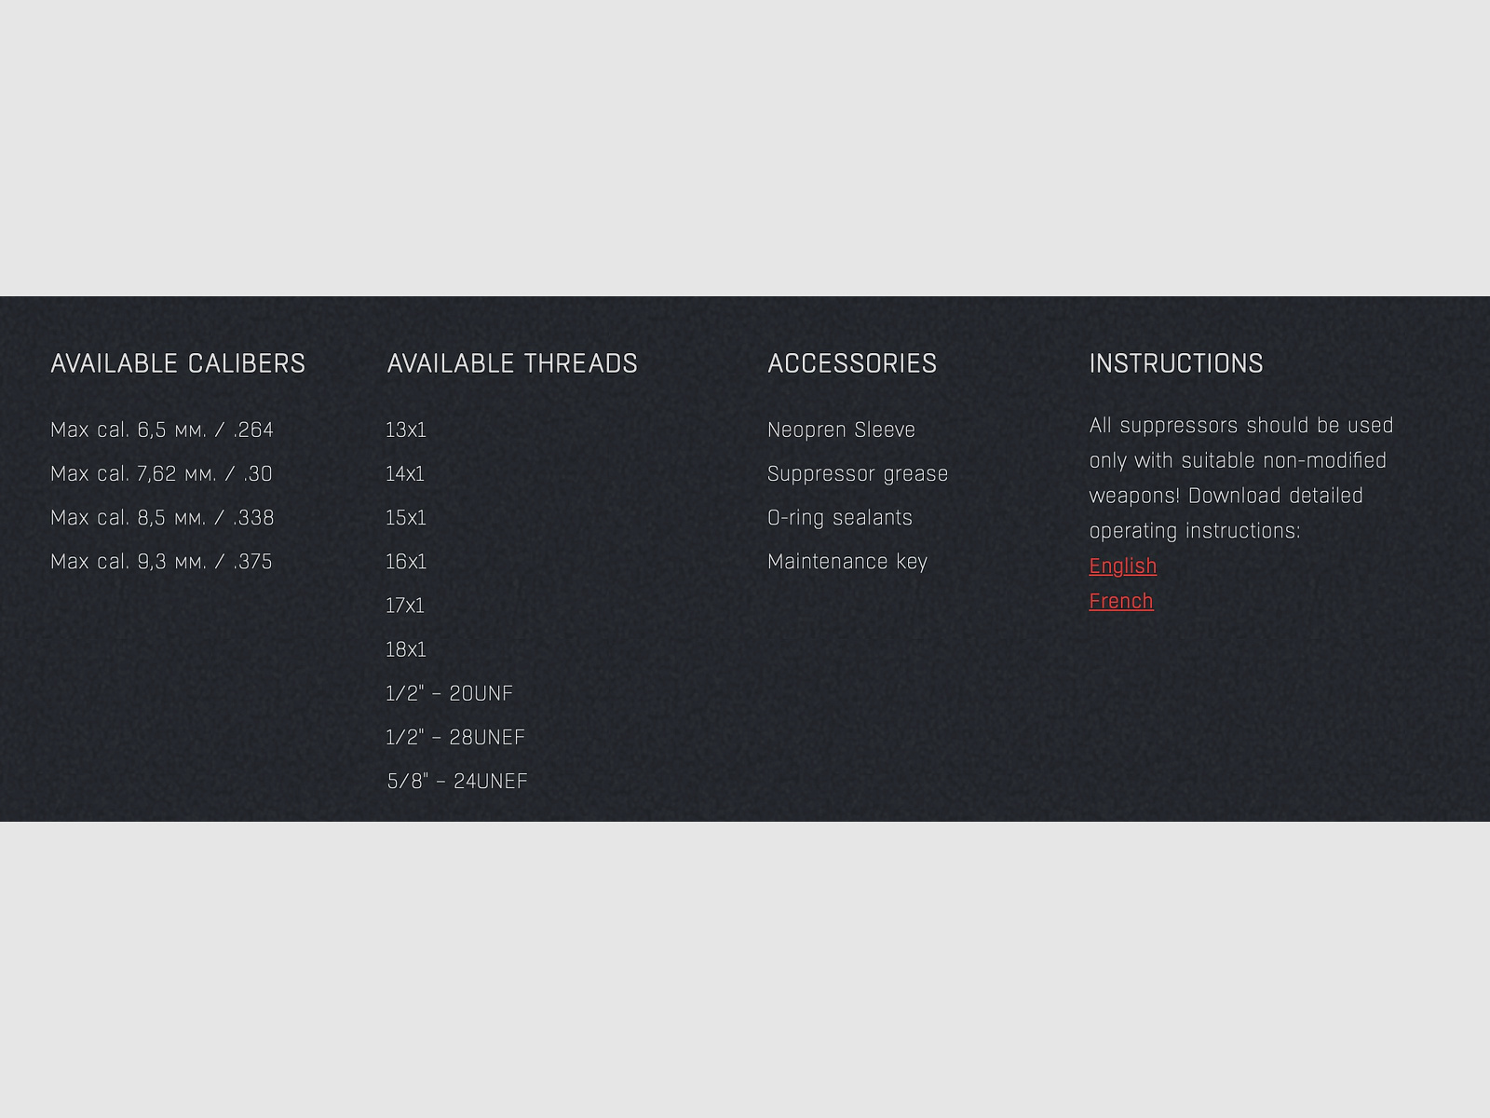Image resolution: width=1490 pixels, height=1118 pixels.
Task: Select the 9,3 mm / .375 caliber
Action: tap(161, 562)
